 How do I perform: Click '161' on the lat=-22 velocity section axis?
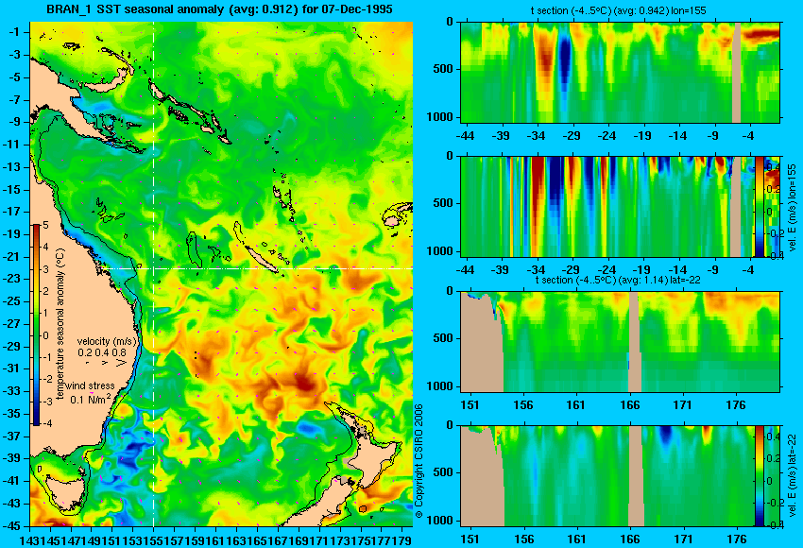point(576,539)
